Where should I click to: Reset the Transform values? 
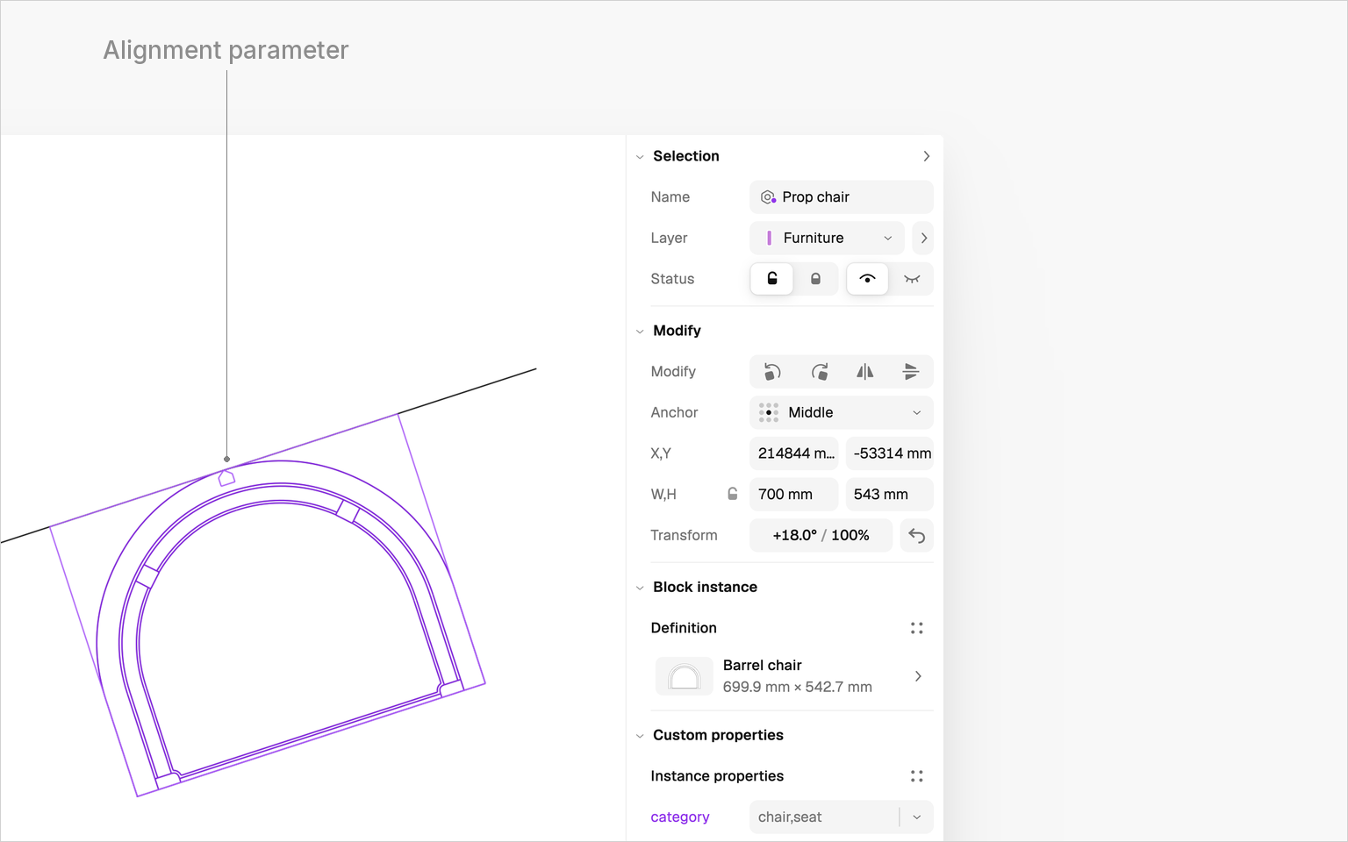coord(917,536)
